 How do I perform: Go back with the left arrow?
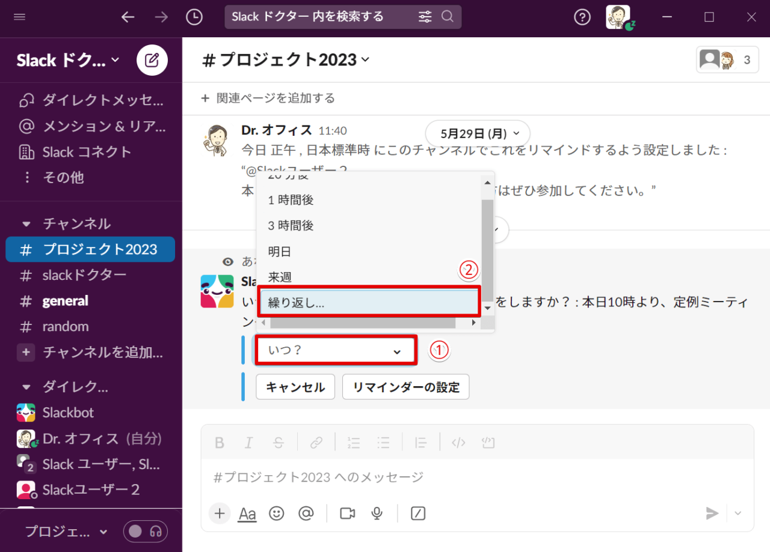coord(128,17)
